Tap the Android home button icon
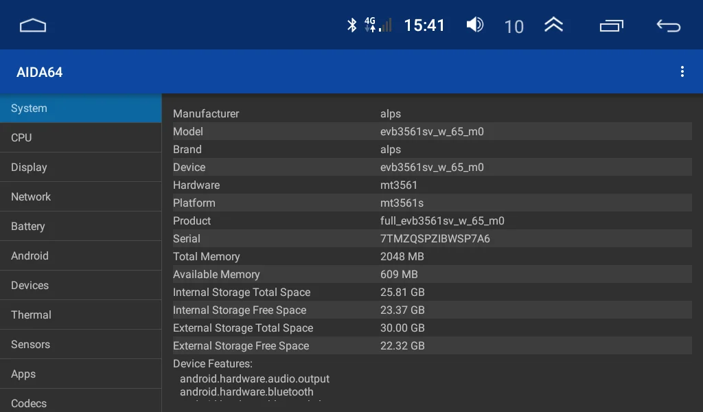This screenshot has width=703, height=412. [x=33, y=25]
